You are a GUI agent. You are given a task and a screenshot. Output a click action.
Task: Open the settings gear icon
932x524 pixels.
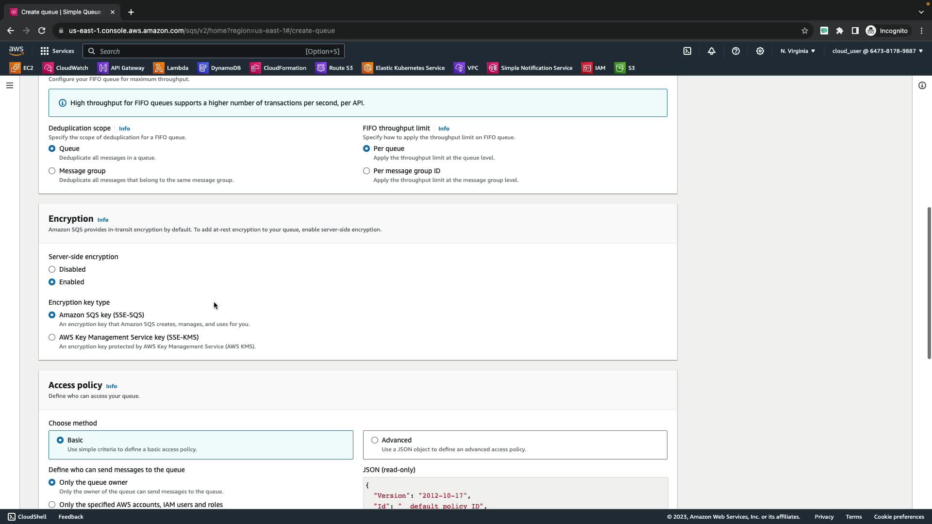(760, 51)
